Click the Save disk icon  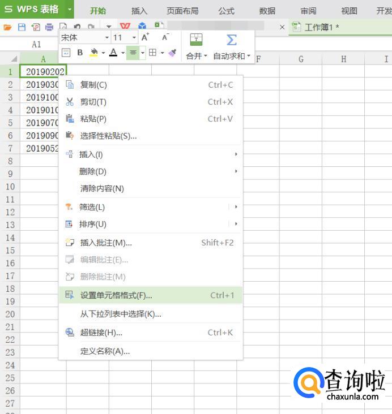[x=22, y=27]
